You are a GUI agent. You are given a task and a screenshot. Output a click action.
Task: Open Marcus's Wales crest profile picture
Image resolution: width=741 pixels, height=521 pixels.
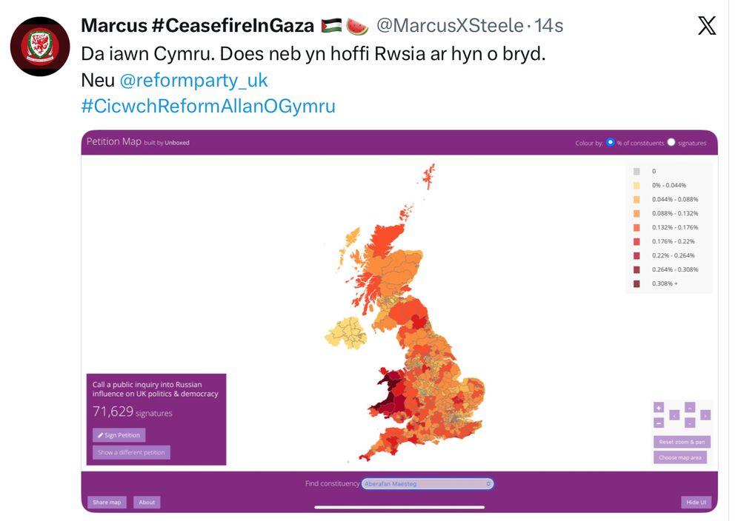(39, 47)
